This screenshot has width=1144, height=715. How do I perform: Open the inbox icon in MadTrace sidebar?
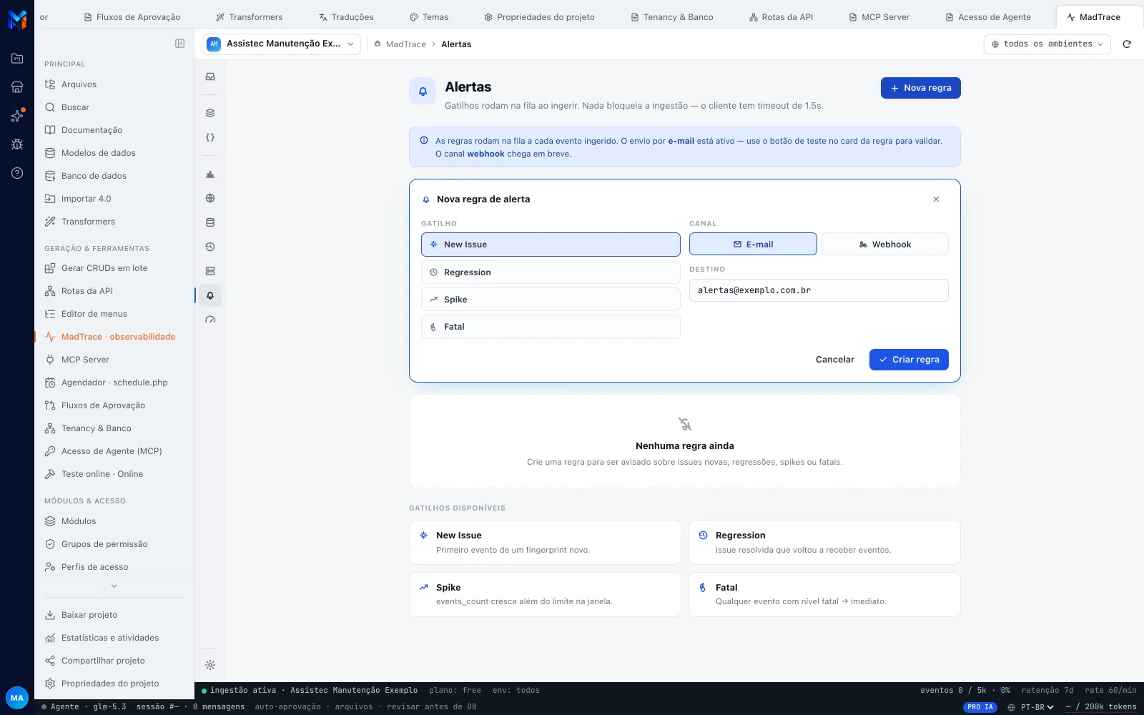pos(210,77)
